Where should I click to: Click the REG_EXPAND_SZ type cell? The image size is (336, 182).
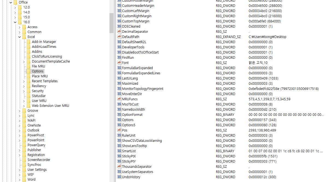(x=228, y=37)
